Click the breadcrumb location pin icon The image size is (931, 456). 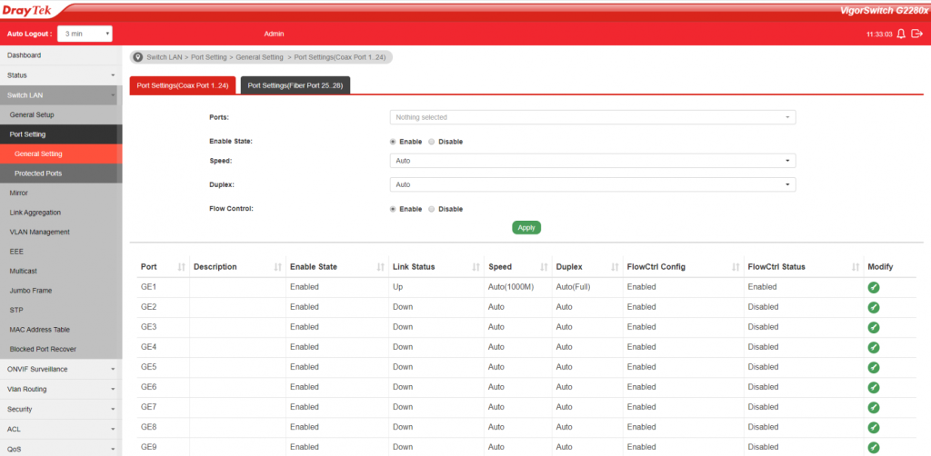[x=138, y=57]
